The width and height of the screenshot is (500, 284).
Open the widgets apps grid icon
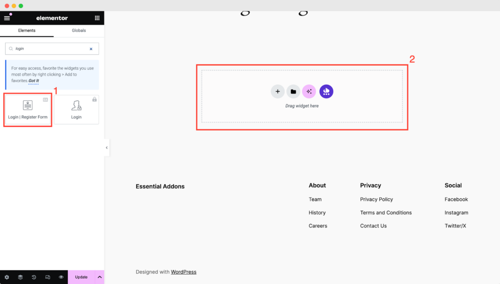[97, 18]
